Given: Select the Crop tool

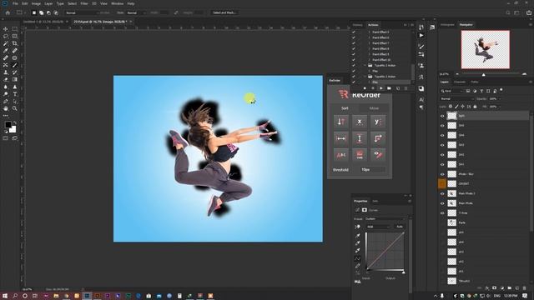Looking at the screenshot, I should (x=15, y=43).
